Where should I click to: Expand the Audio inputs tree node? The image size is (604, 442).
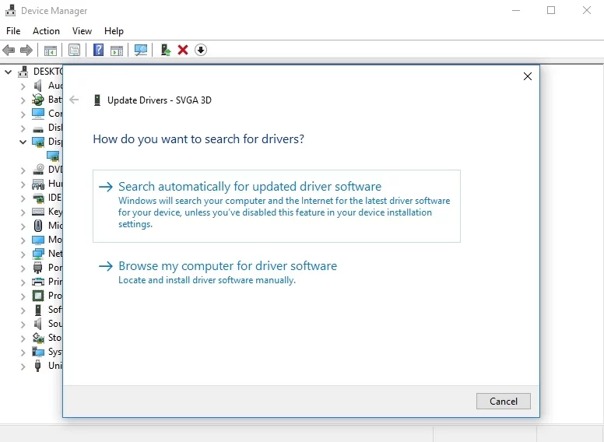coord(23,86)
